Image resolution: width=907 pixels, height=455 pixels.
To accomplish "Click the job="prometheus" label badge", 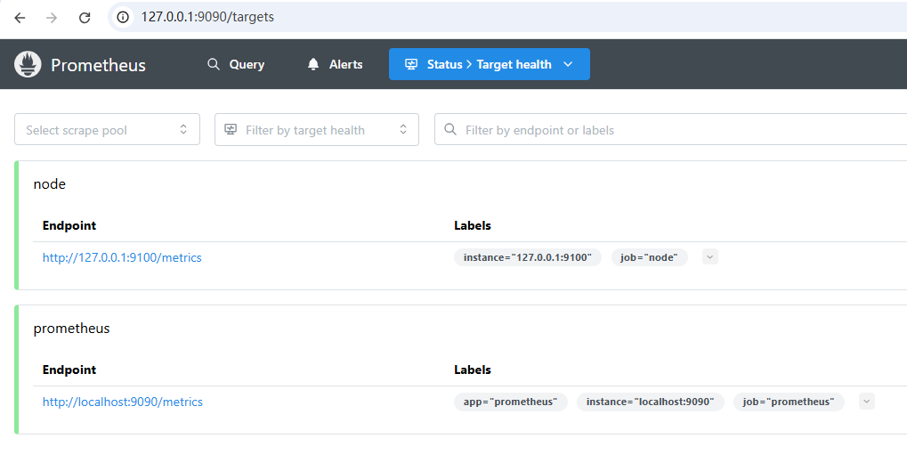I will (789, 402).
